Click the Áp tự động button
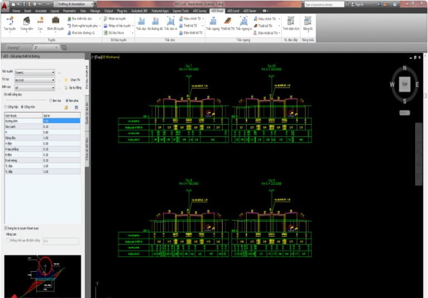Image resolution: width=428 pixels, height=298 pixels. click(73, 87)
